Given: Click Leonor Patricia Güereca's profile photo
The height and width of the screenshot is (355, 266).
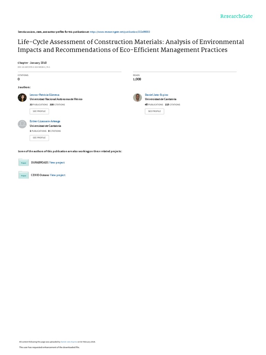Looking at the screenshot, I should (22, 97).
